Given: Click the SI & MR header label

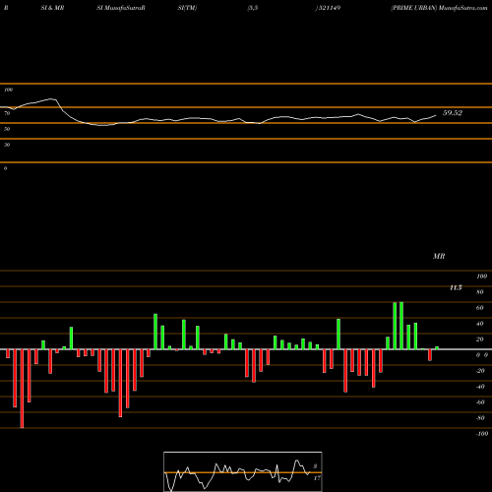Looking at the screenshot, I should (52, 8).
